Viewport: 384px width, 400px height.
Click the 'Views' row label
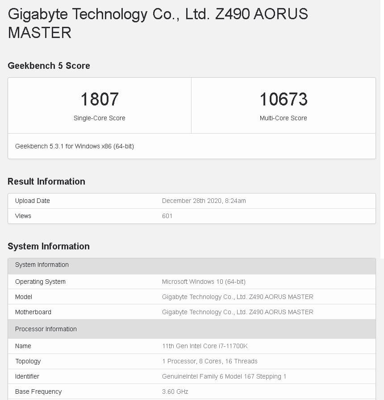[x=23, y=216]
